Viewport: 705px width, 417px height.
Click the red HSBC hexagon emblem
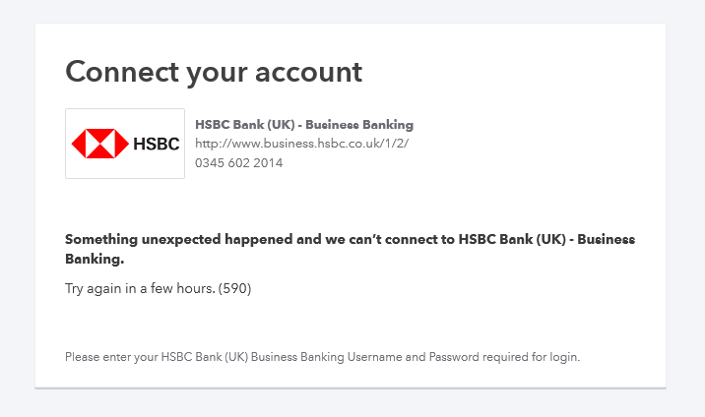(x=99, y=144)
